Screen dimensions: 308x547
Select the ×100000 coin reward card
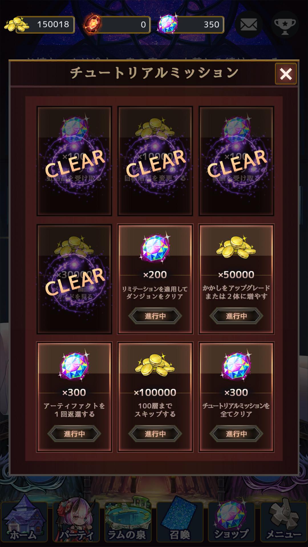tap(155, 397)
